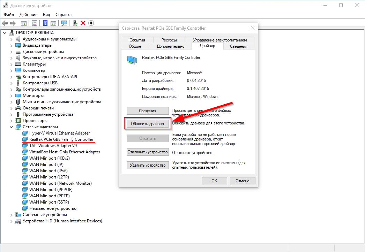Collapse the DESKTOP-RRRDMTA root node
Screen dimensions: 365x252
(x=5, y=33)
